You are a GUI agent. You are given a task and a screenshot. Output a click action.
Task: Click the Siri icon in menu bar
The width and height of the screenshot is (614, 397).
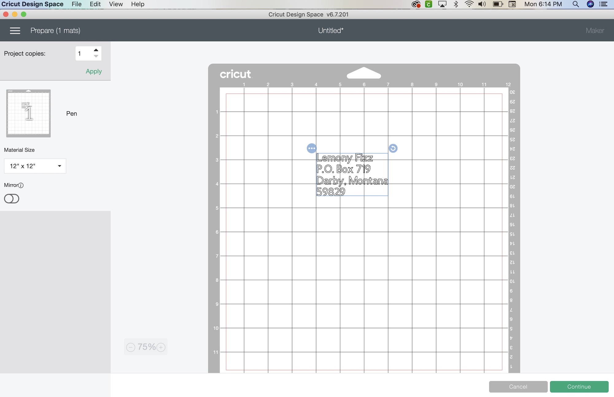(x=590, y=4)
